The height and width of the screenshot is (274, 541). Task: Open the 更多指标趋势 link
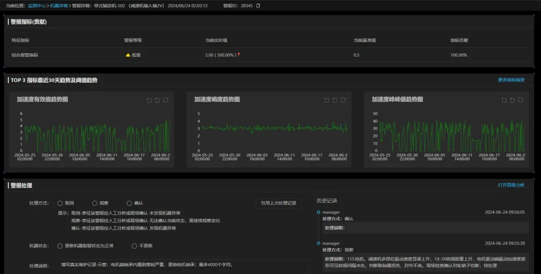(511, 80)
